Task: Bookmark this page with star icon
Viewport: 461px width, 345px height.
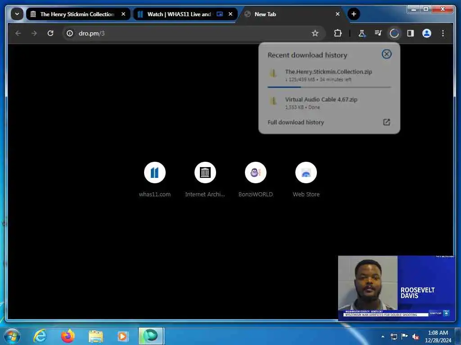Action: point(315,33)
